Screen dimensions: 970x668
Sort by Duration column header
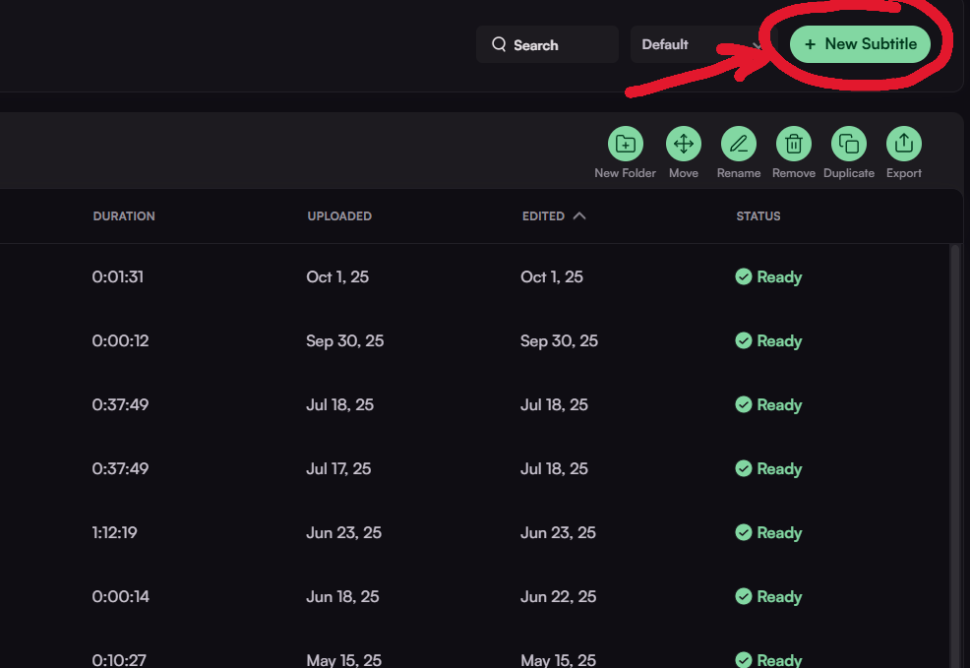[124, 216]
